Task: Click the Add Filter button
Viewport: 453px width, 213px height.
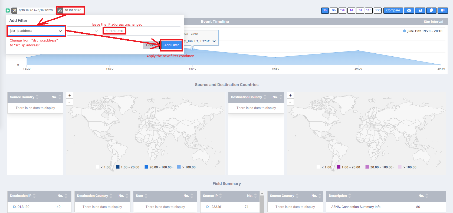Action: point(172,45)
